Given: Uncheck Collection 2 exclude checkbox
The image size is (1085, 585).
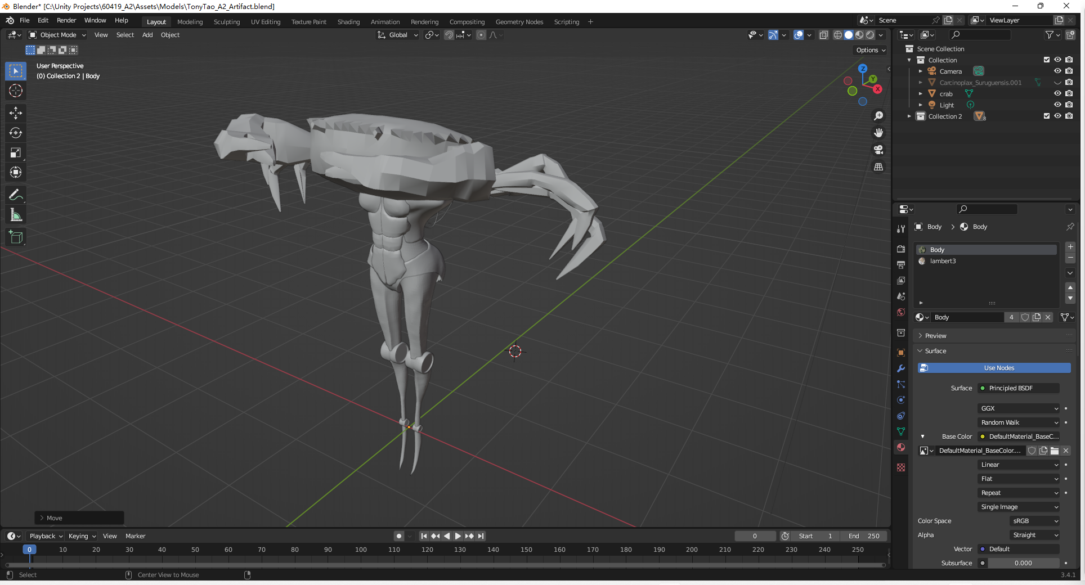Looking at the screenshot, I should 1046,116.
